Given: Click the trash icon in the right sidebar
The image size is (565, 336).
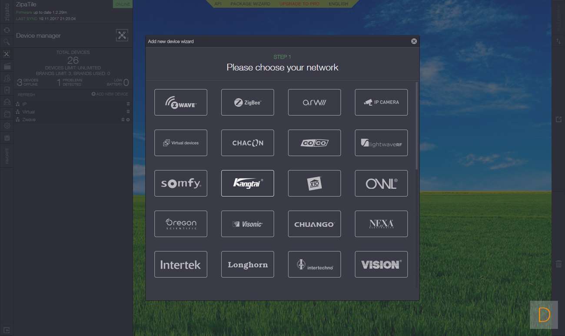Looking at the screenshot, I should [x=558, y=264].
